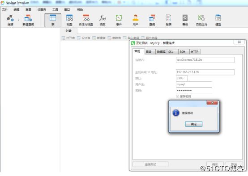Screen dimensions: 248x176
Task: Switch to the Databases tab
Action: [161, 52]
